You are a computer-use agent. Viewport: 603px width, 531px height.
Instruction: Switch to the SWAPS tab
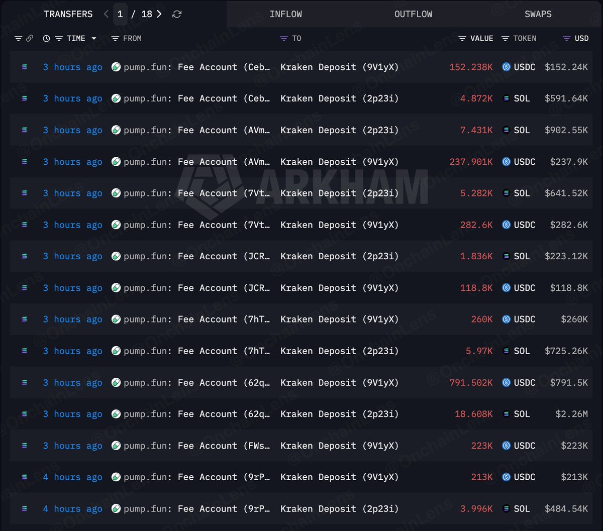(x=538, y=14)
